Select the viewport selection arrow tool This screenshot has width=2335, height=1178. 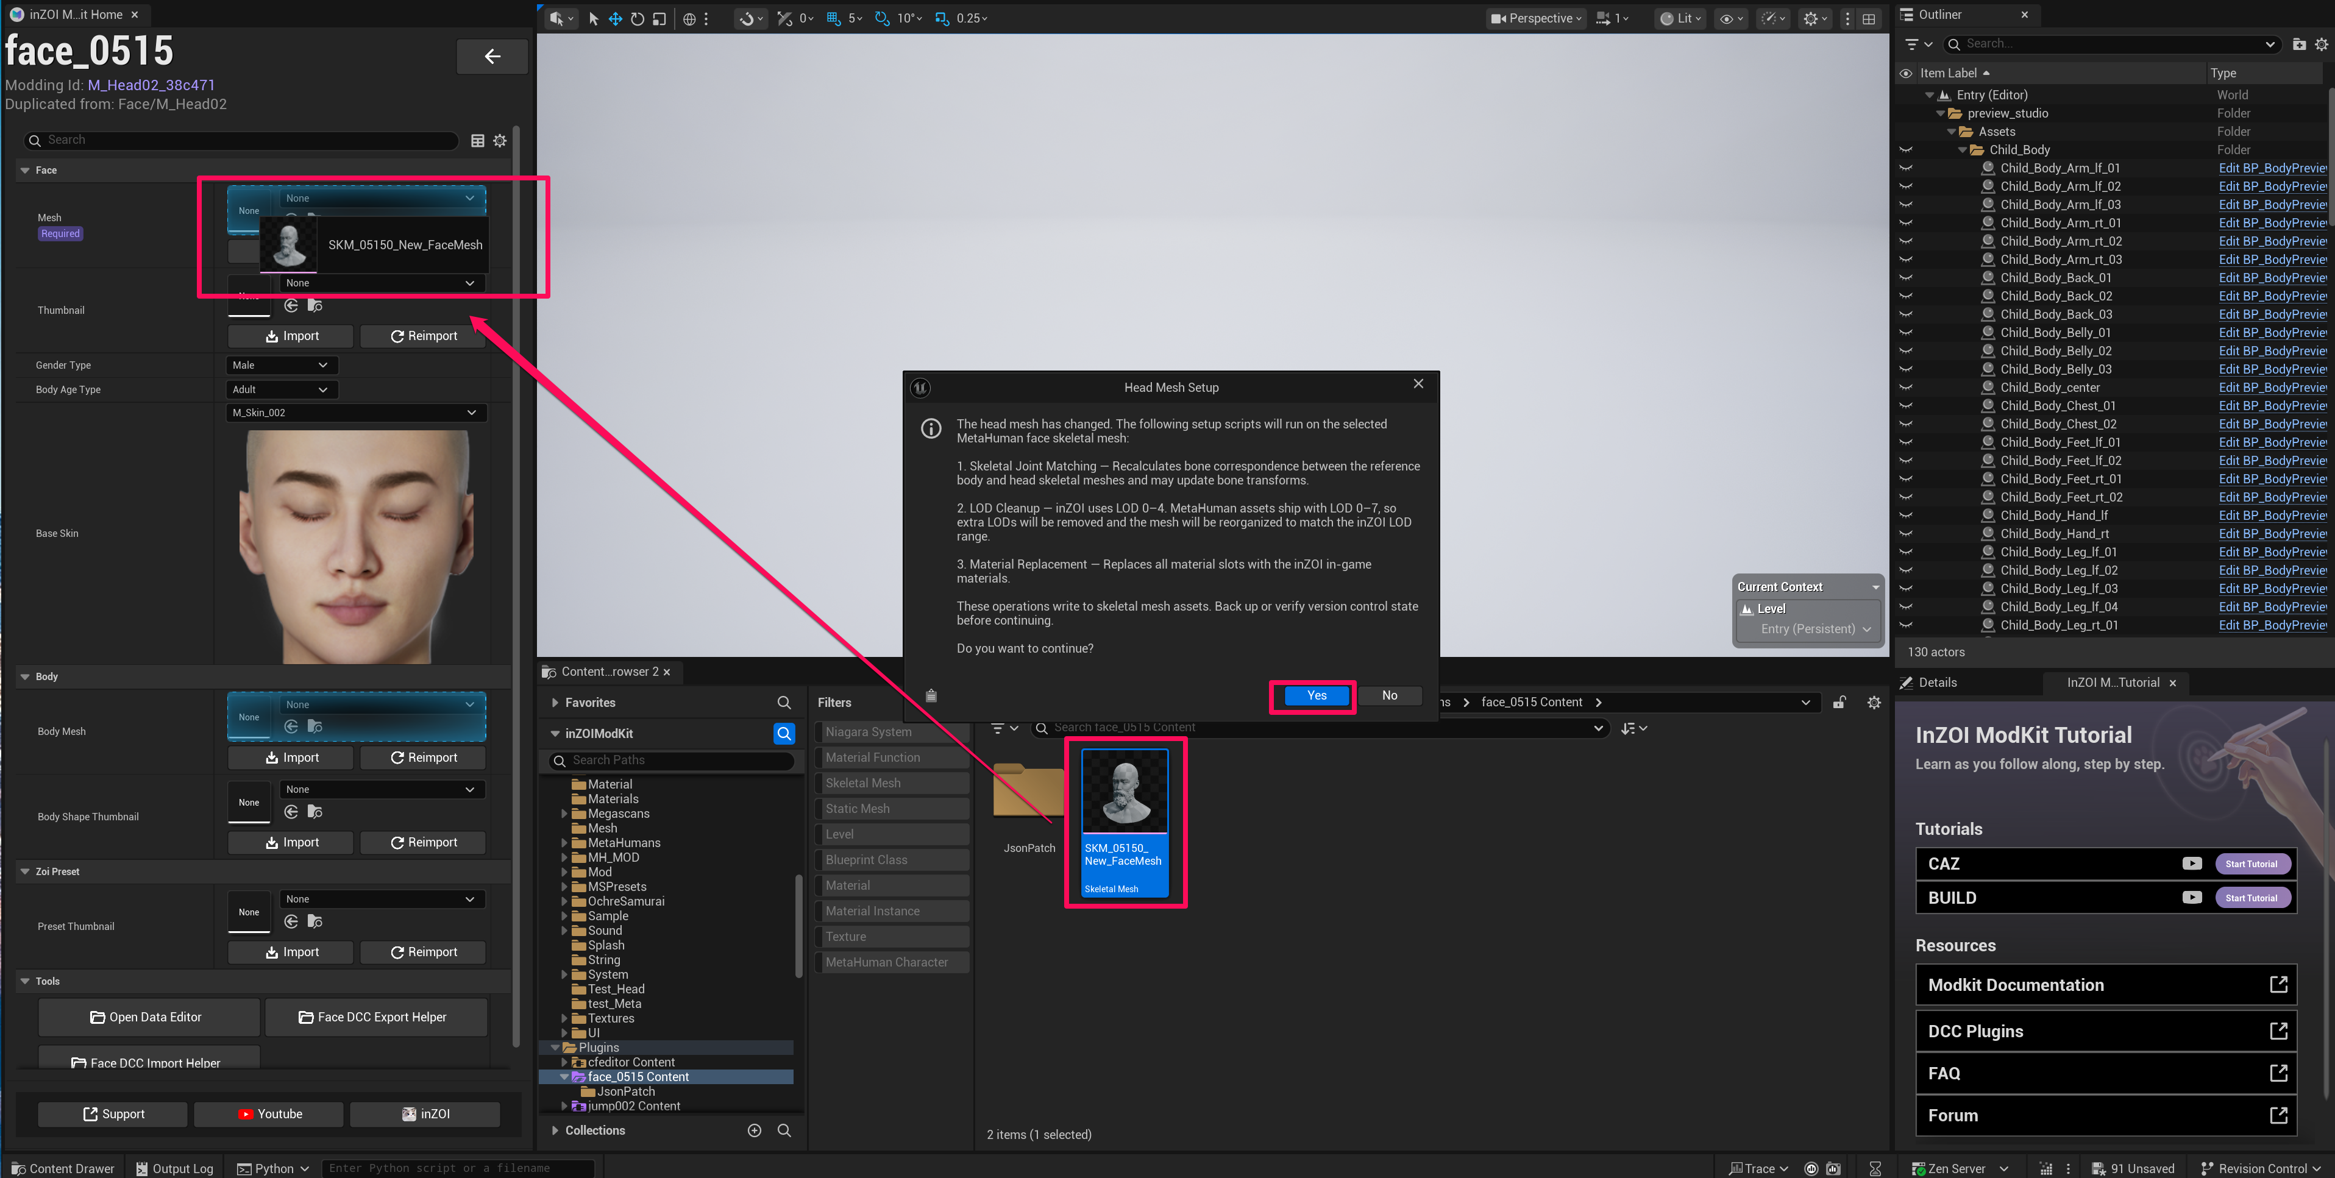[594, 18]
